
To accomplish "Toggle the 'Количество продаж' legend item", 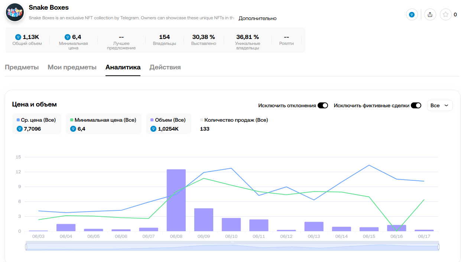I will pyautogui.click(x=234, y=120).
